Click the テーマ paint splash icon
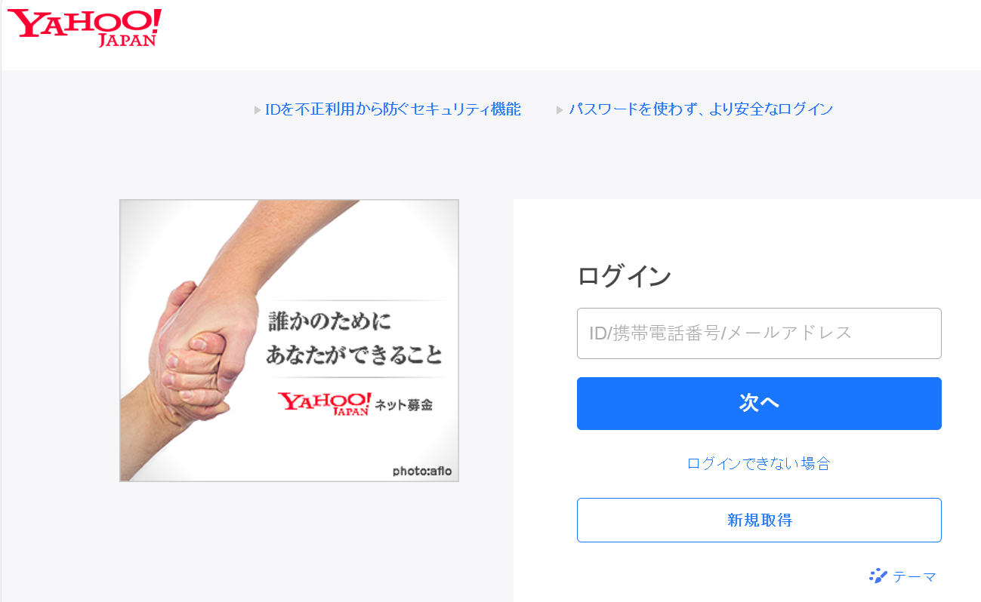 [x=878, y=576]
